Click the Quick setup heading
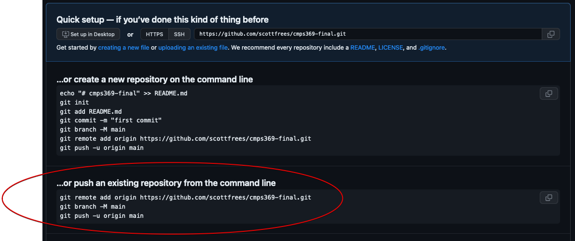This screenshot has height=241, width=575. 163,20
